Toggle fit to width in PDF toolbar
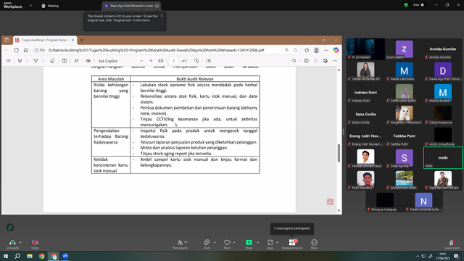This screenshot has width=464, height=261. 161,61
